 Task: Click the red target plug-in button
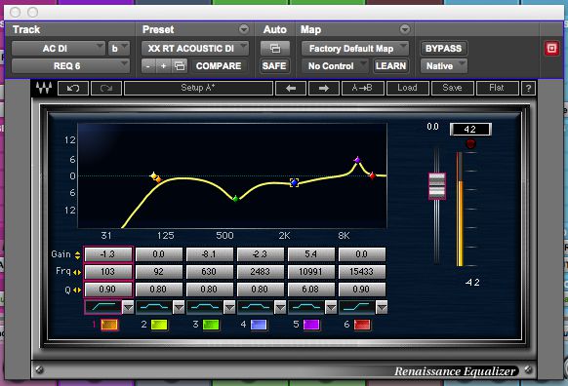(x=551, y=48)
